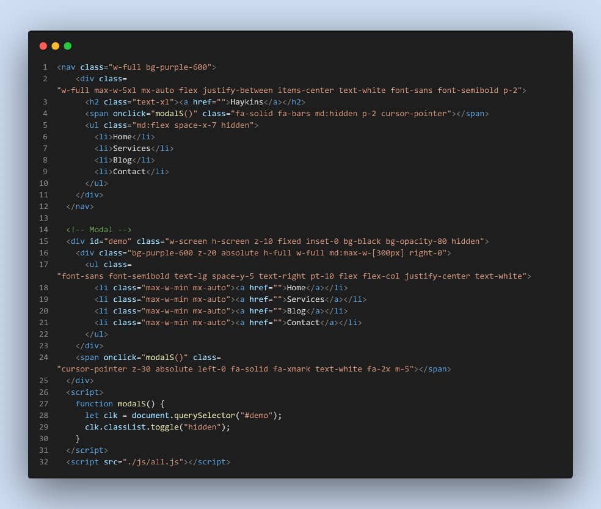Click line number 32
The width and height of the screenshot is (601, 509).
(44, 462)
